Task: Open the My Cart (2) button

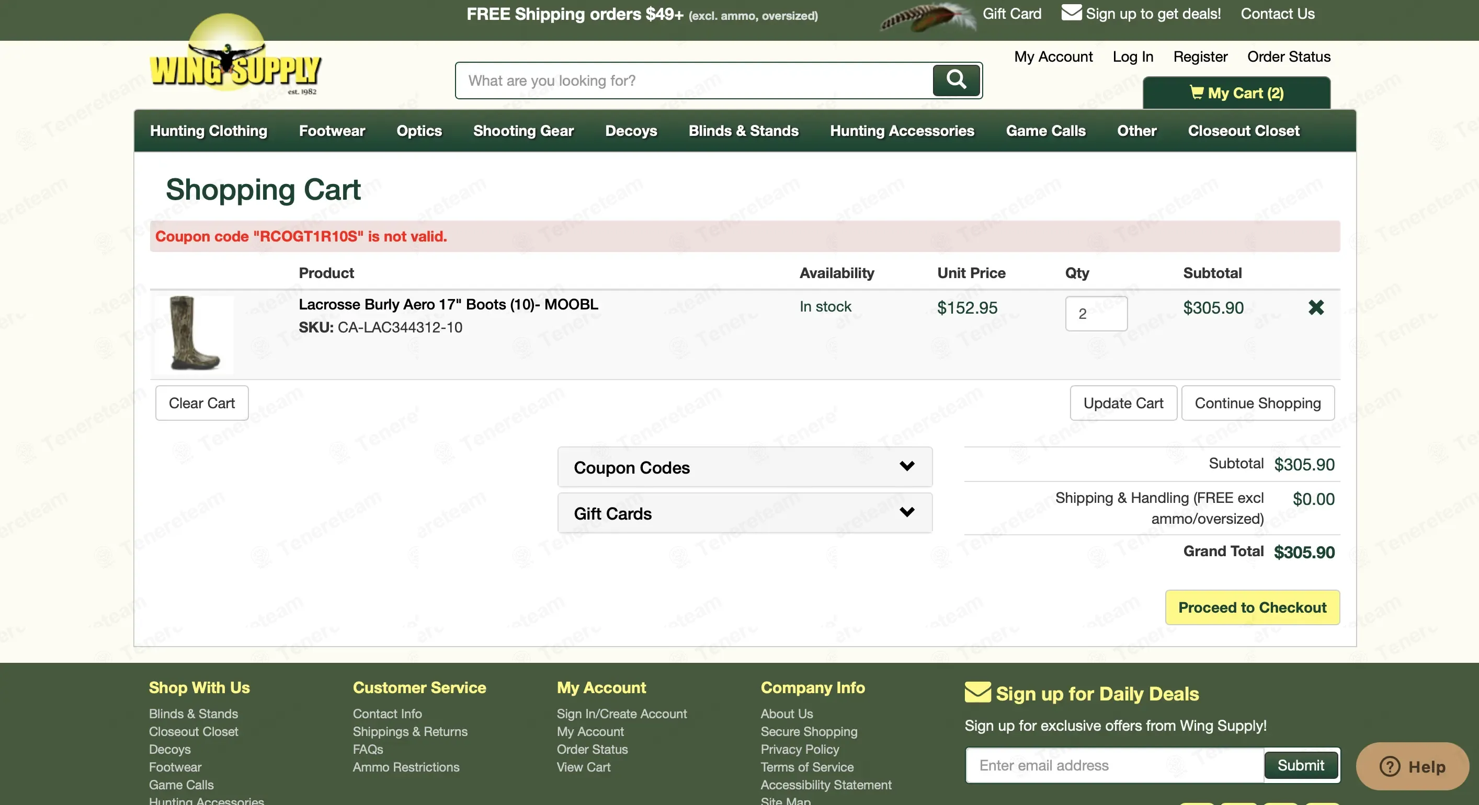Action: (1236, 93)
